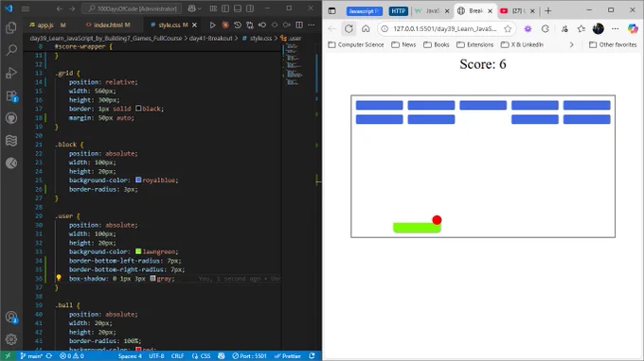Close the style.css editor tab
Viewport: 644px width, 361px height.
tap(195, 25)
